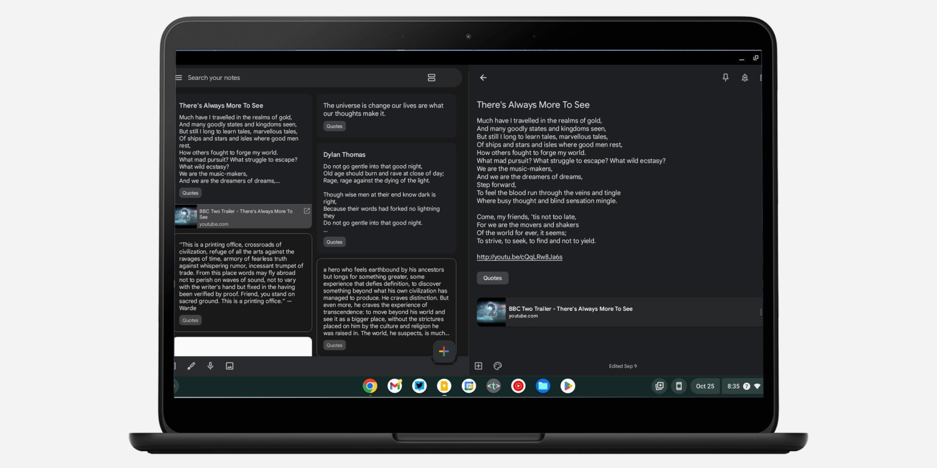Open Google Chrome from the taskbar

tap(370, 386)
